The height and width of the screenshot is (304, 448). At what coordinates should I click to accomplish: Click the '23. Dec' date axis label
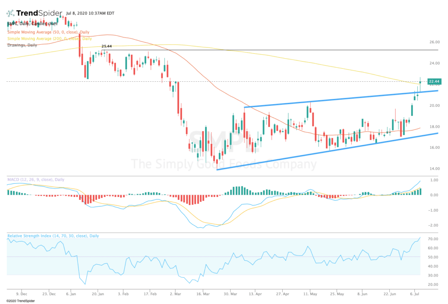click(x=49, y=294)
